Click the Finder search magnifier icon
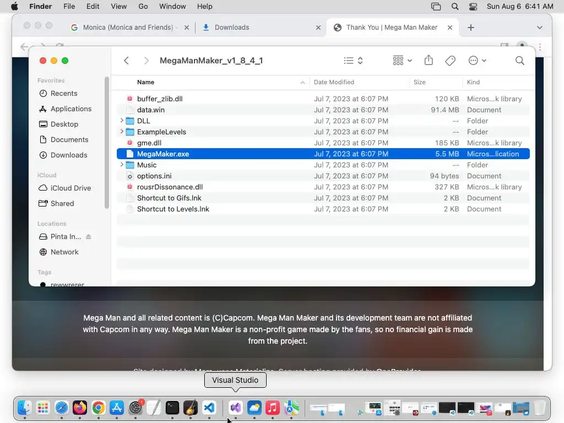564x423 pixels. point(519,61)
